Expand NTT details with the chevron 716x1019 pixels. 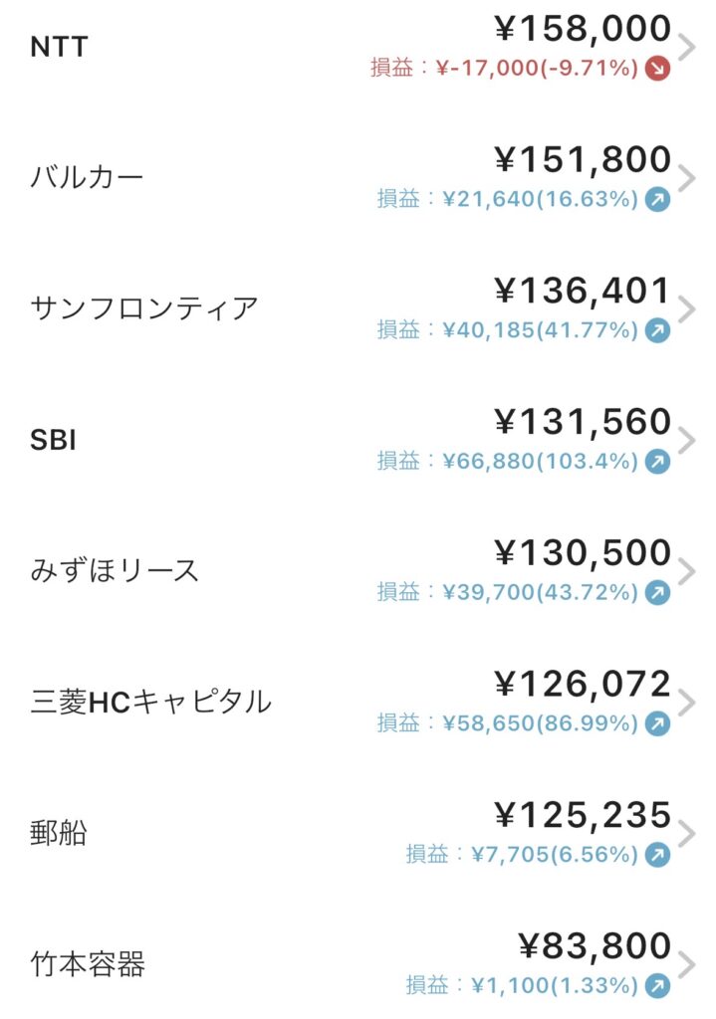pyautogui.click(x=687, y=47)
